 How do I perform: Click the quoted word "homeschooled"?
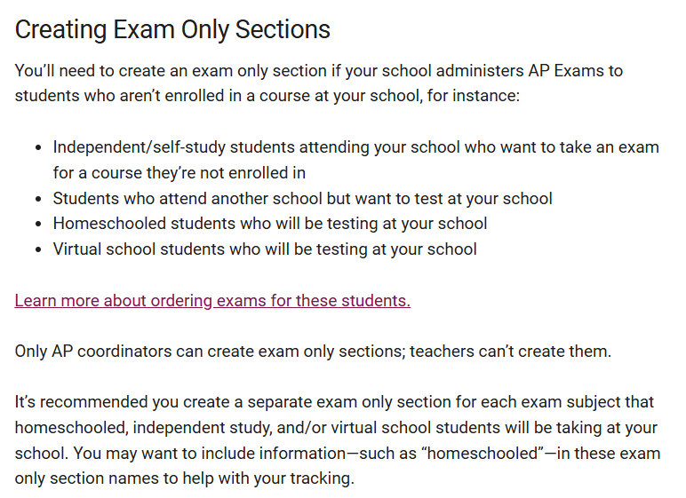tap(483, 454)
